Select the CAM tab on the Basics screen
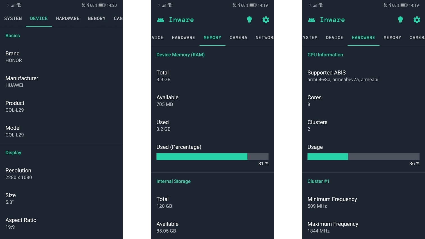 tap(118, 19)
